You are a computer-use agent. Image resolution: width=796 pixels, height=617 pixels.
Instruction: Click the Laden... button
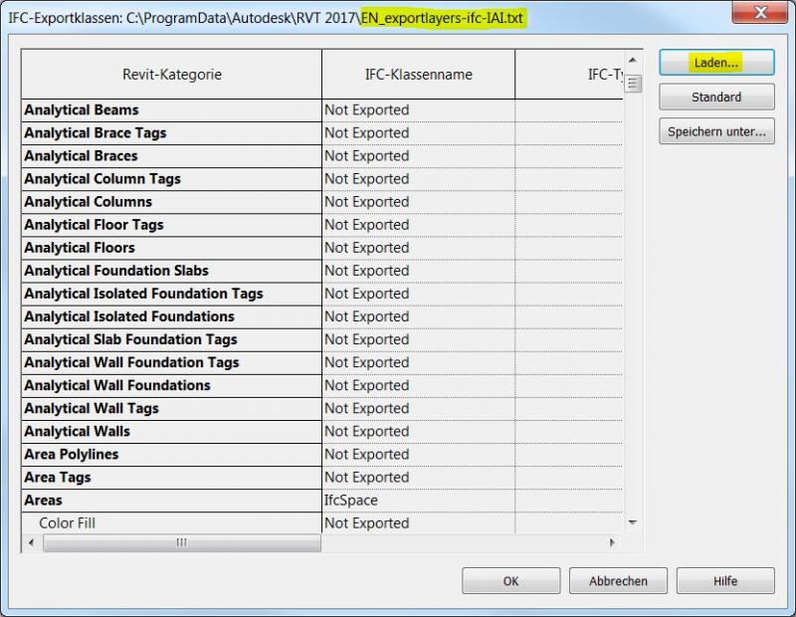(716, 63)
